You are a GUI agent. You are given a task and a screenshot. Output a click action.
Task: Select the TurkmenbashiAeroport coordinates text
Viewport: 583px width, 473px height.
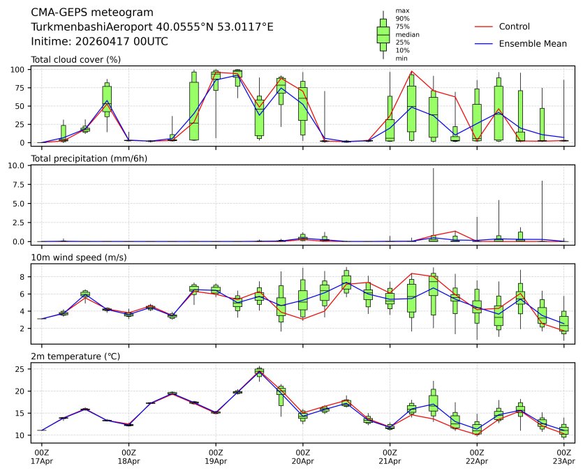click(x=152, y=27)
